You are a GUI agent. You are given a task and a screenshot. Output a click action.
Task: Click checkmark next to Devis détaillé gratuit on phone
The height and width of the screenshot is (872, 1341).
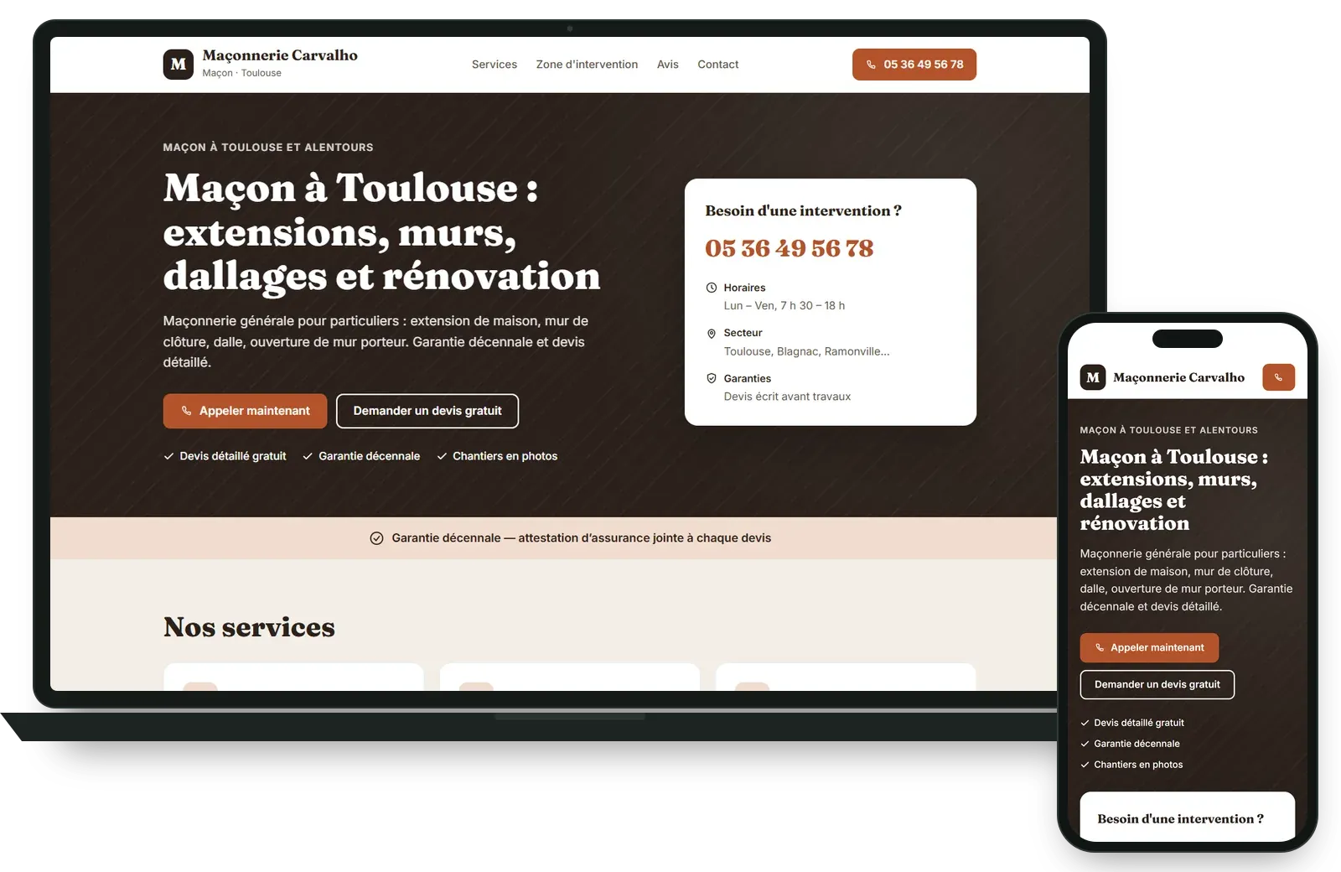tap(1085, 723)
